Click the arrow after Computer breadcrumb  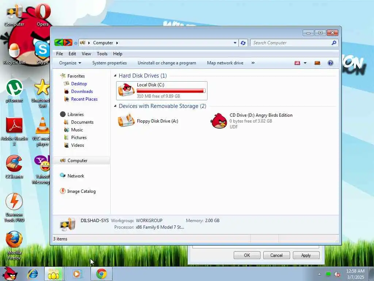[x=117, y=43]
